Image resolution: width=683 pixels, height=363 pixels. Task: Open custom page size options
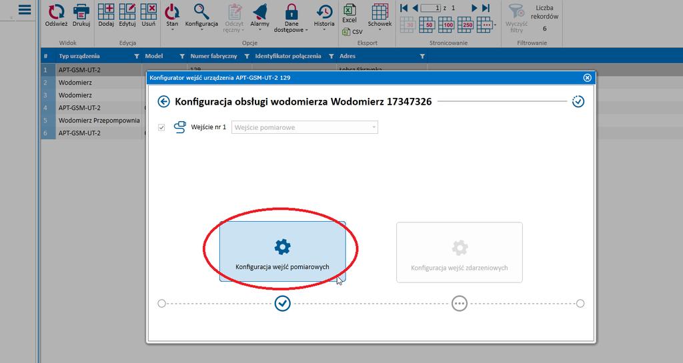(x=486, y=25)
